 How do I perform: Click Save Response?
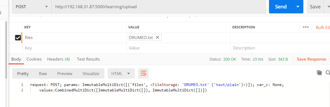[311, 59]
